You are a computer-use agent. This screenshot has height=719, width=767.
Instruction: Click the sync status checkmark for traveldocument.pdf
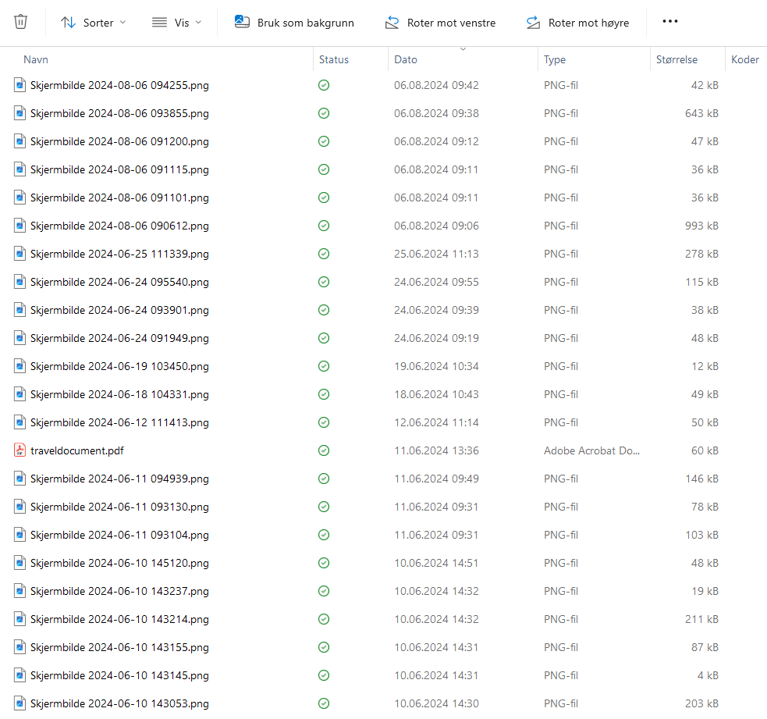[324, 450]
